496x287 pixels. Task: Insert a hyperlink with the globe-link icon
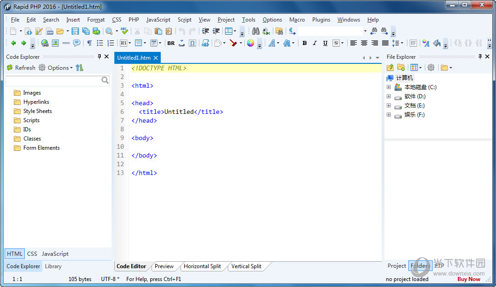pyautogui.click(x=45, y=43)
